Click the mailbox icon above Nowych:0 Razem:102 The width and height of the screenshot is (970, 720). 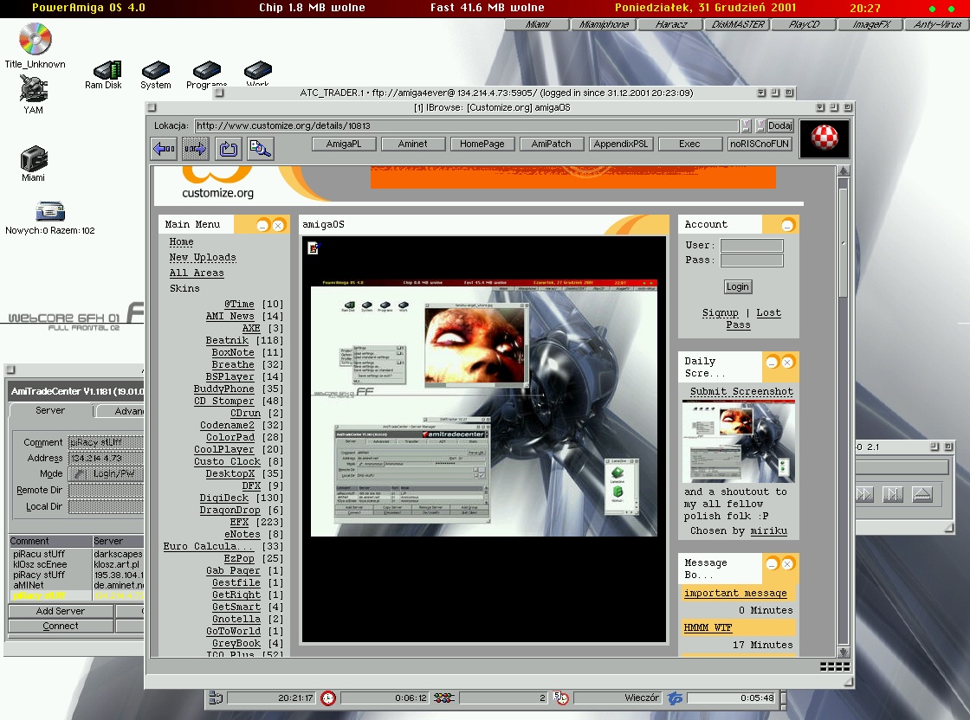[x=50, y=211]
